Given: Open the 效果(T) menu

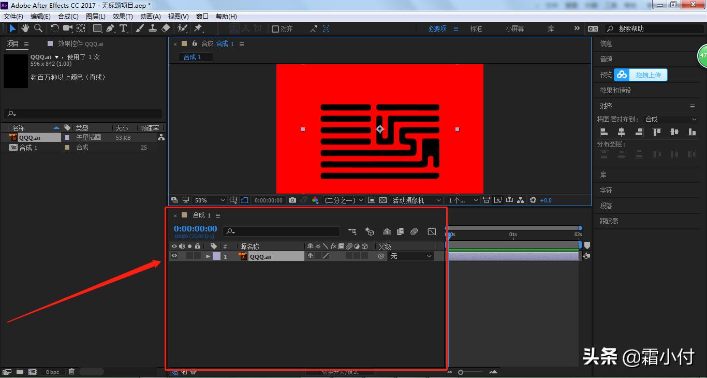Looking at the screenshot, I should (123, 17).
